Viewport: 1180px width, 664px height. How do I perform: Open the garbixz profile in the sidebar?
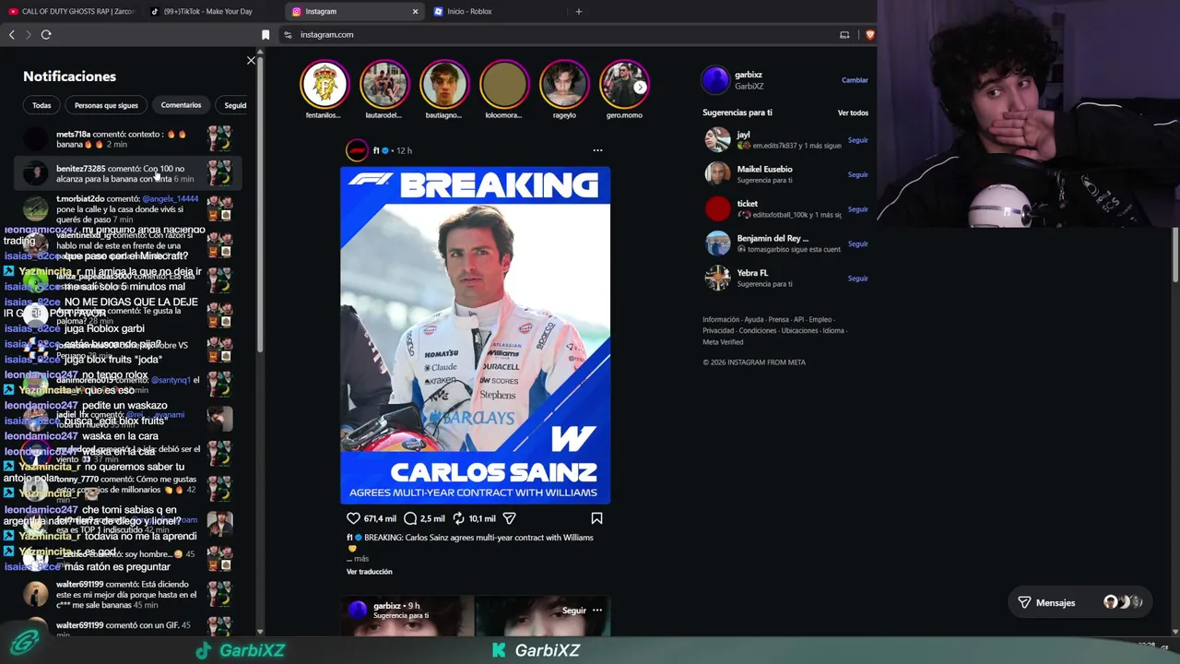click(x=749, y=75)
